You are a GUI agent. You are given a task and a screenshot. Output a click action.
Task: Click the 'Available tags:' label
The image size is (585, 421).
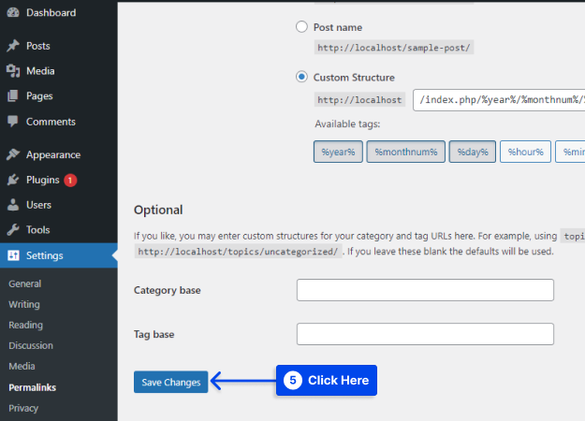347,124
